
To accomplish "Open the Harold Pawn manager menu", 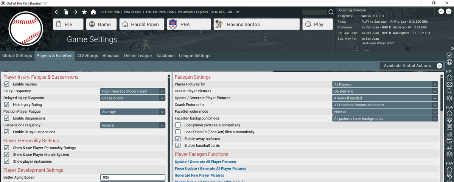I will [x=142, y=24].
